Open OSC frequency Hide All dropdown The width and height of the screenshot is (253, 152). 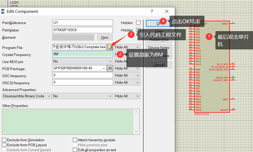coord(127,76)
